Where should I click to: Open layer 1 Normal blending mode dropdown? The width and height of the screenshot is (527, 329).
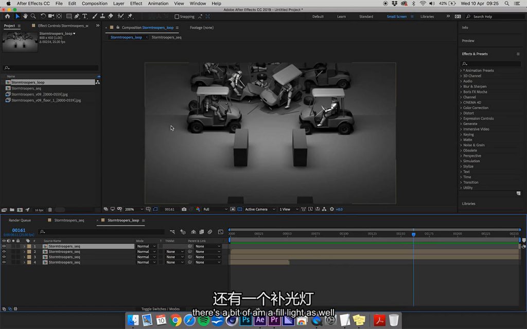coord(146,246)
